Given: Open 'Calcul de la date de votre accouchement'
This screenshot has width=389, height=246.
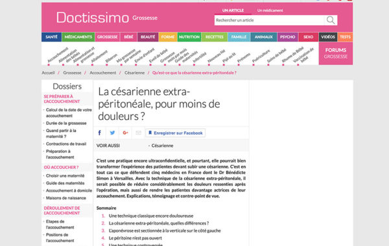Looking at the screenshot, I should pyautogui.click(x=69, y=113).
